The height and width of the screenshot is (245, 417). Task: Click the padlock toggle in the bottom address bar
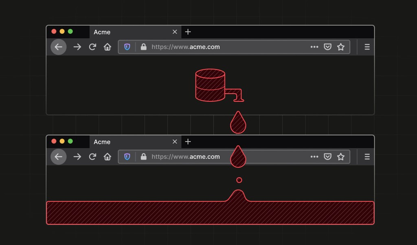pos(143,157)
